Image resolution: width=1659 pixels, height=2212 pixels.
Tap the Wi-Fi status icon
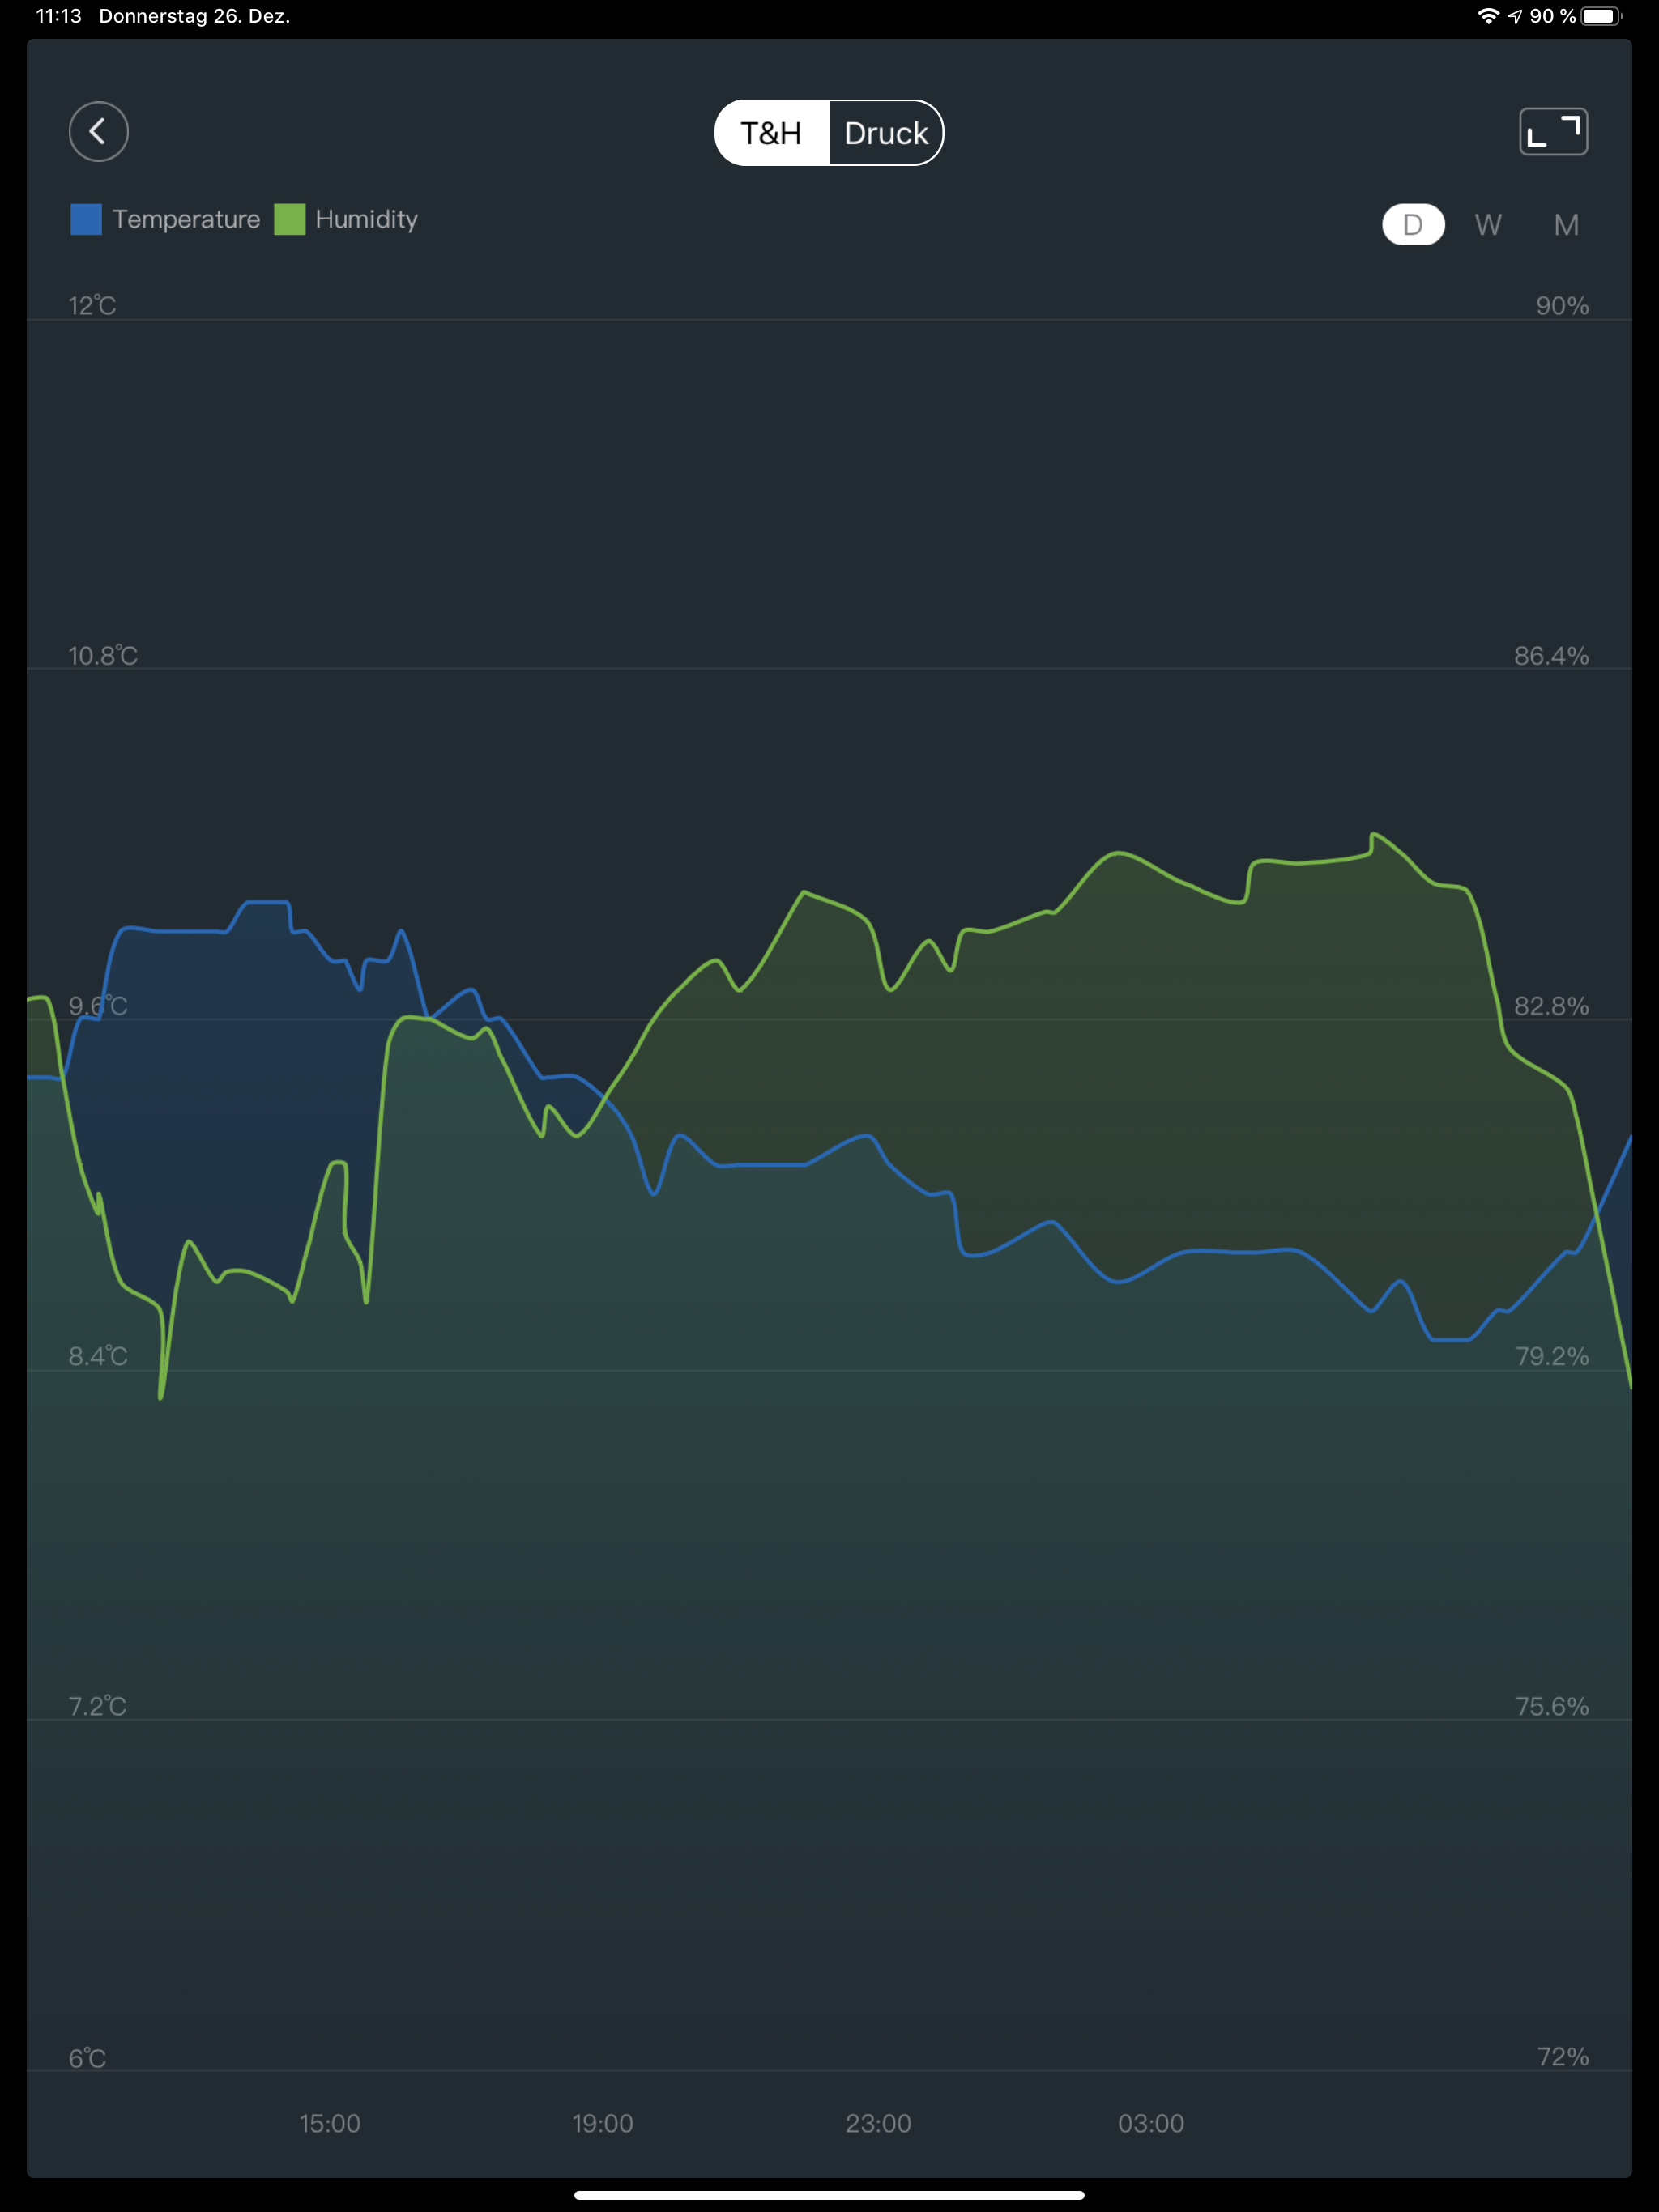1488,16
